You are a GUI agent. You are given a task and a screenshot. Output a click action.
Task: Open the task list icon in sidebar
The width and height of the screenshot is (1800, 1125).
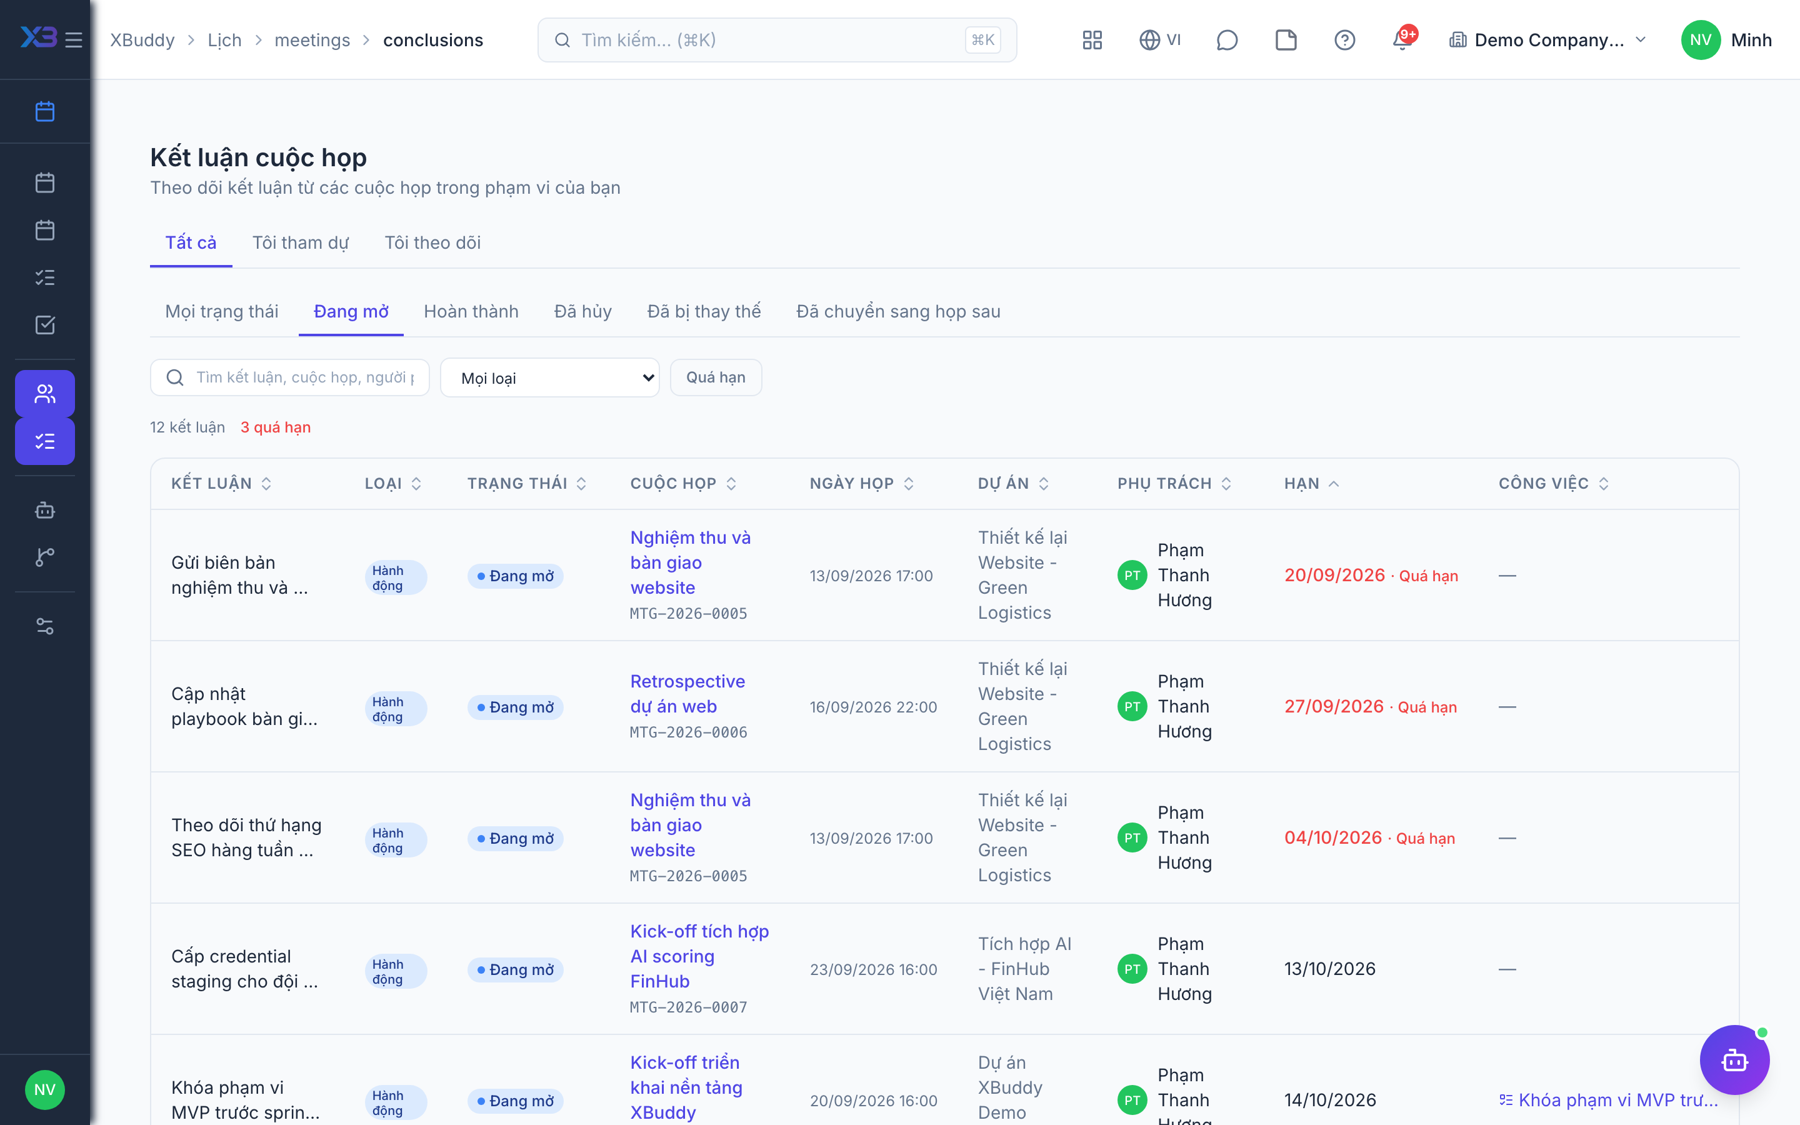(x=44, y=277)
